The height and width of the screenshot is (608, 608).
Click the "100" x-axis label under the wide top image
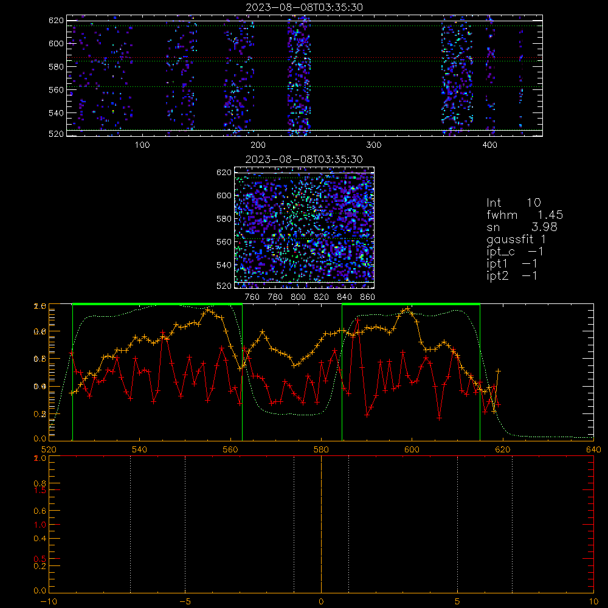point(142,145)
